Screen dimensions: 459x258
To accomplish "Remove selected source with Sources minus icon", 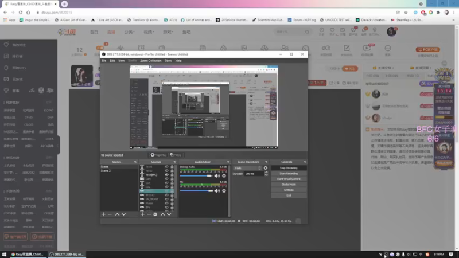I will (x=149, y=214).
